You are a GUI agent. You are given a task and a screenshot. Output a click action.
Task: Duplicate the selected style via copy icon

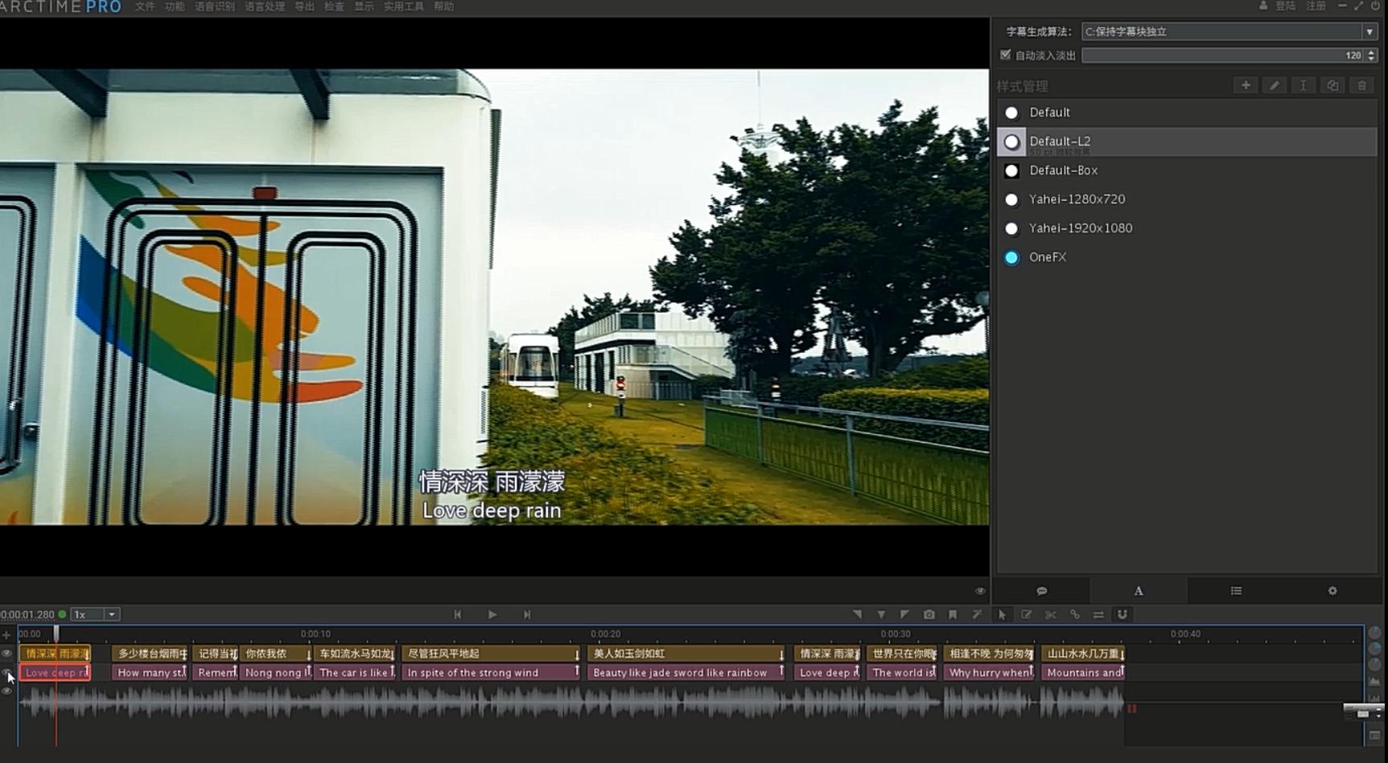click(1332, 85)
